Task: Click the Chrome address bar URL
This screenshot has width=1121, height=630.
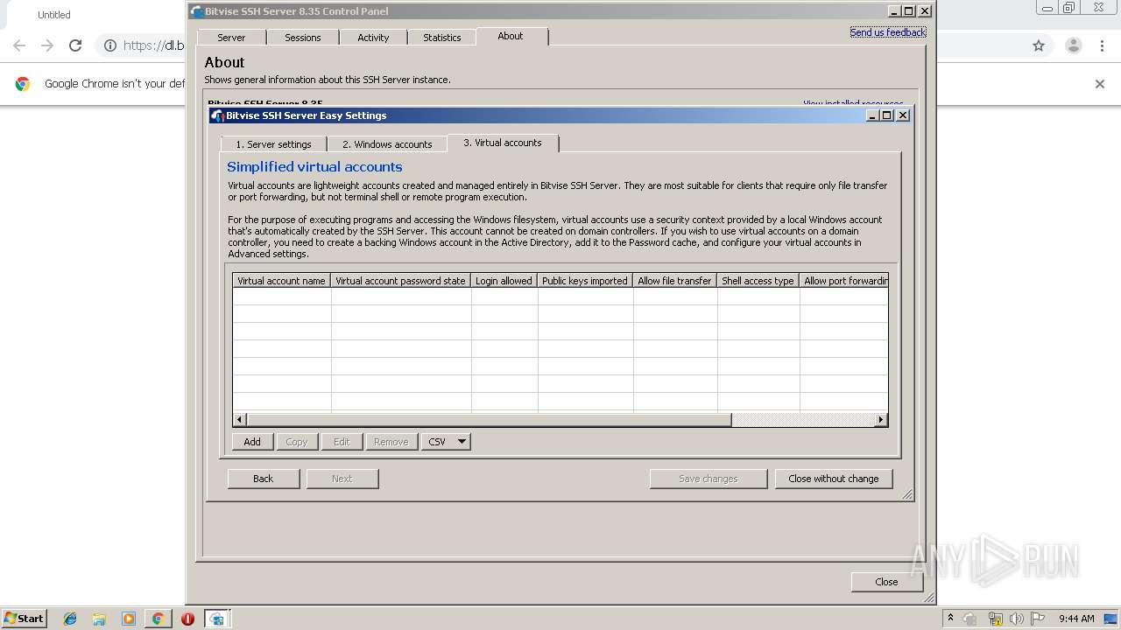Action: tap(154, 45)
